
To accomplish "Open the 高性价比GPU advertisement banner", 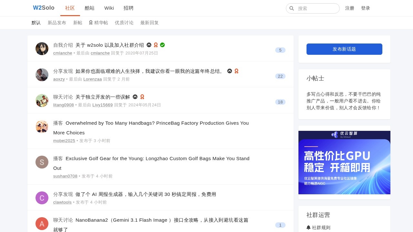I will pyautogui.click(x=344, y=162).
